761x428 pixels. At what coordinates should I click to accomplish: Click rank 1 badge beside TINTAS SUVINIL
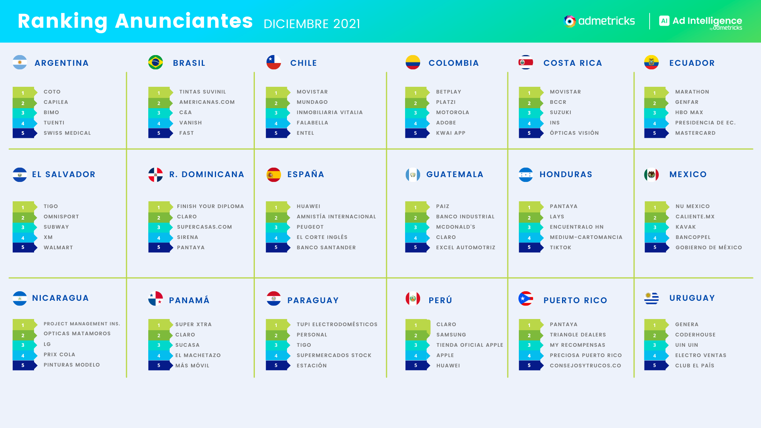(x=159, y=93)
